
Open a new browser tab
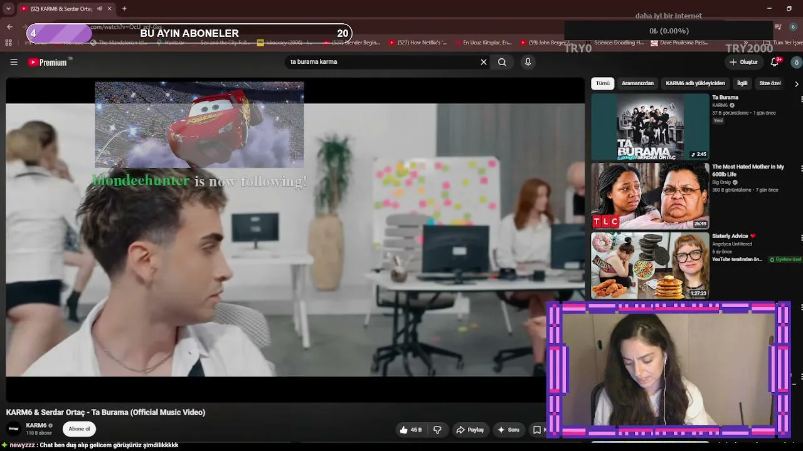[x=124, y=9]
